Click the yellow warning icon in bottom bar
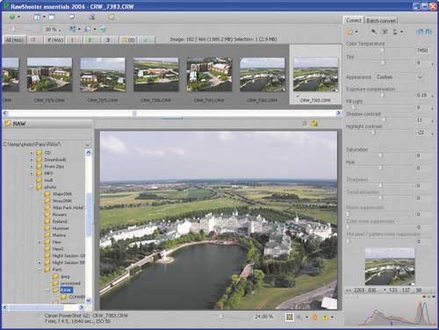This screenshot has height=330, width=439. pyautogui.click(x=325, y=318)
